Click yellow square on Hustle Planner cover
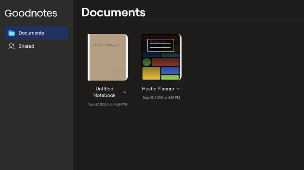Image resolution: width=304 pixels, height=170 pixels. coord(151,73)
